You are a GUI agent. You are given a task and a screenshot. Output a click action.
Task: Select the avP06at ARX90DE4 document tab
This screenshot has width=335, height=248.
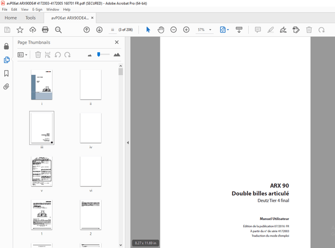[70, 18]
